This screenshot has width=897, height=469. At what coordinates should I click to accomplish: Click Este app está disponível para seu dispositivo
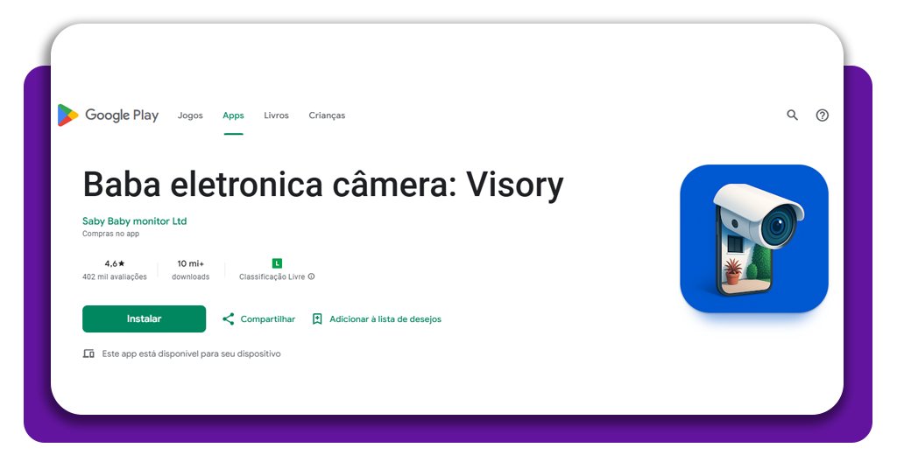tap(192, 353)
